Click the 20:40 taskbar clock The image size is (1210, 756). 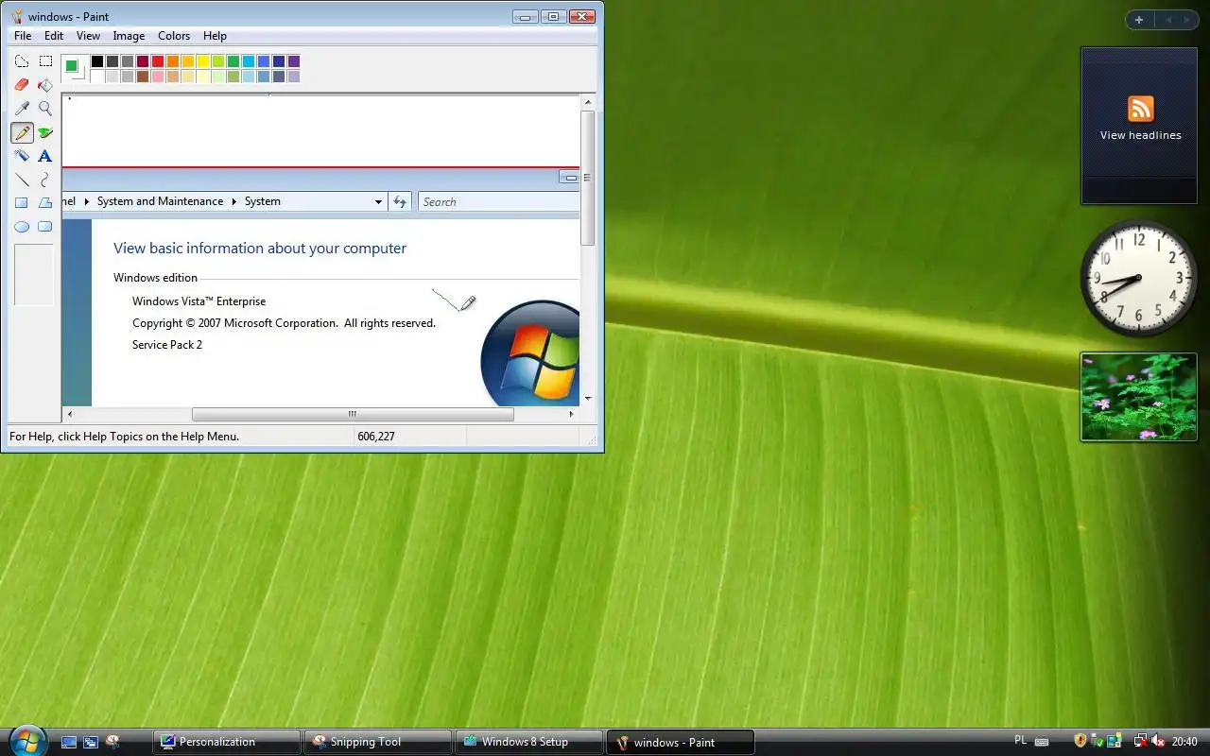point(1184,742)
